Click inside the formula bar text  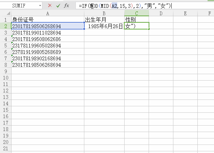145,6
